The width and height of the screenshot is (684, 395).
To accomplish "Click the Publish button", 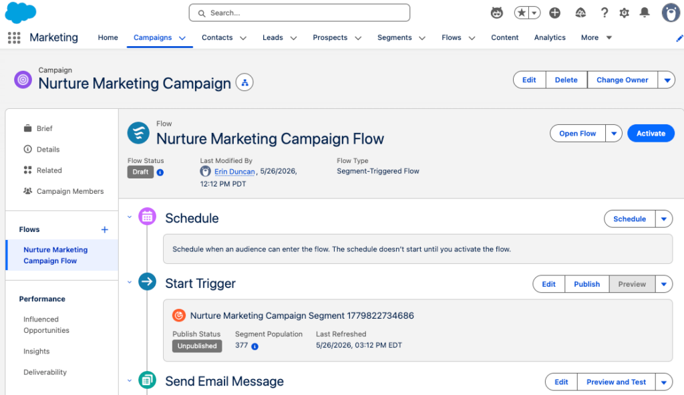I will coord(586,284).
